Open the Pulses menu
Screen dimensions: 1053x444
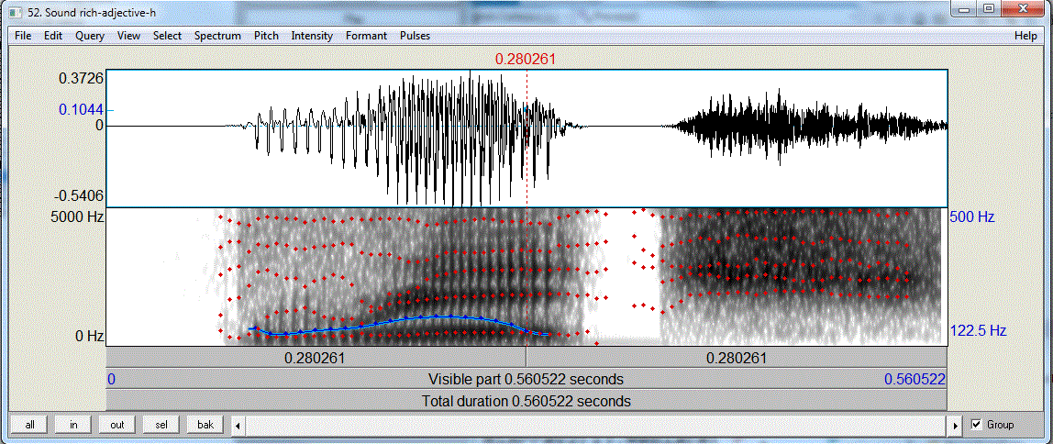(x=415, y=36)
